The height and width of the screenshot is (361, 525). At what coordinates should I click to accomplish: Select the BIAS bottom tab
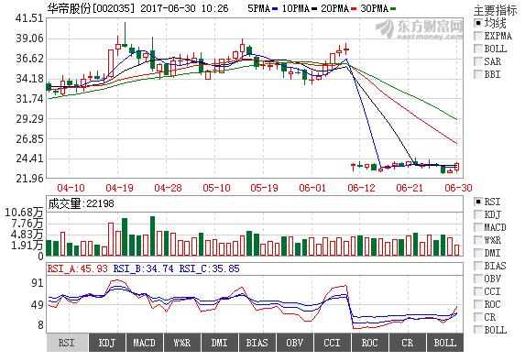click(x=257, y=343)
